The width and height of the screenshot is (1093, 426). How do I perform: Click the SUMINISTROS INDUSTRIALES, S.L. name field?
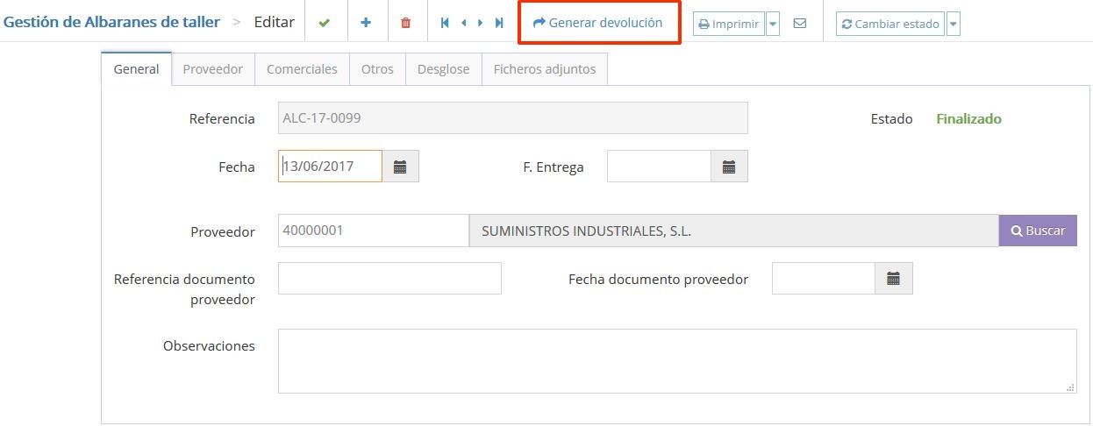(734, 231)
